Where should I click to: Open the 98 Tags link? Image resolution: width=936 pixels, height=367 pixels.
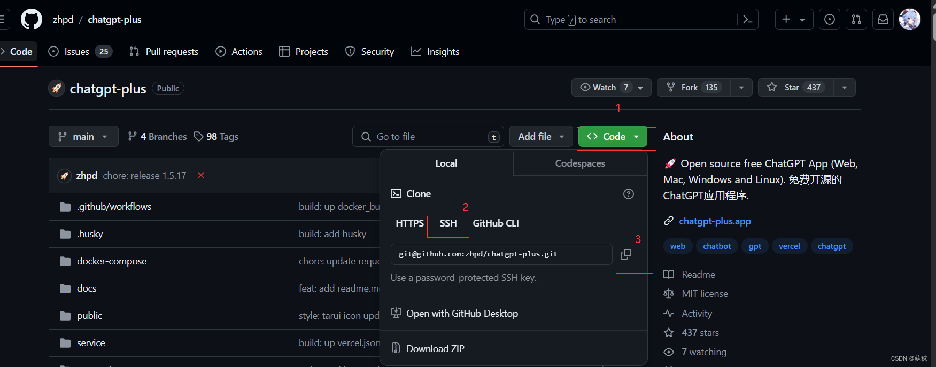tap(216, 137)
